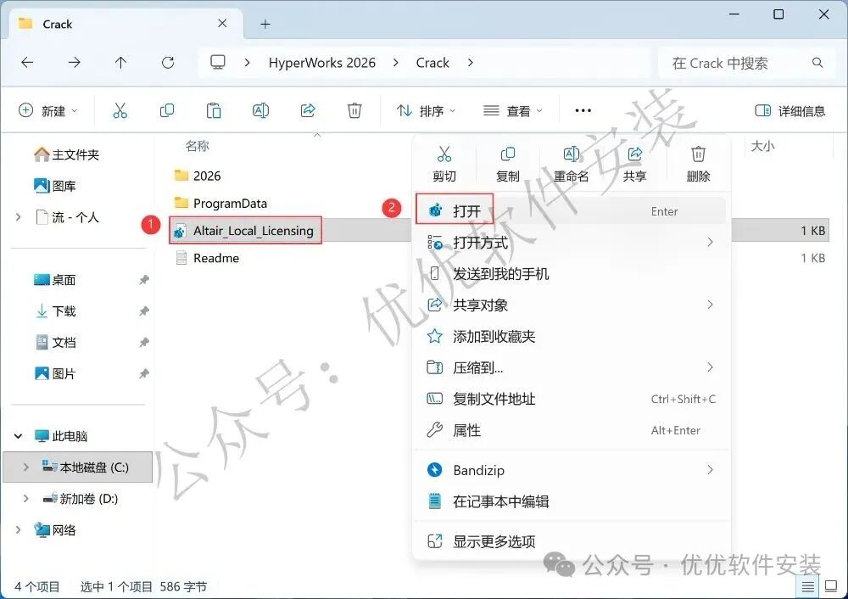
Task: Open 图库 in the sidebar
Action: tap(54, 186)
